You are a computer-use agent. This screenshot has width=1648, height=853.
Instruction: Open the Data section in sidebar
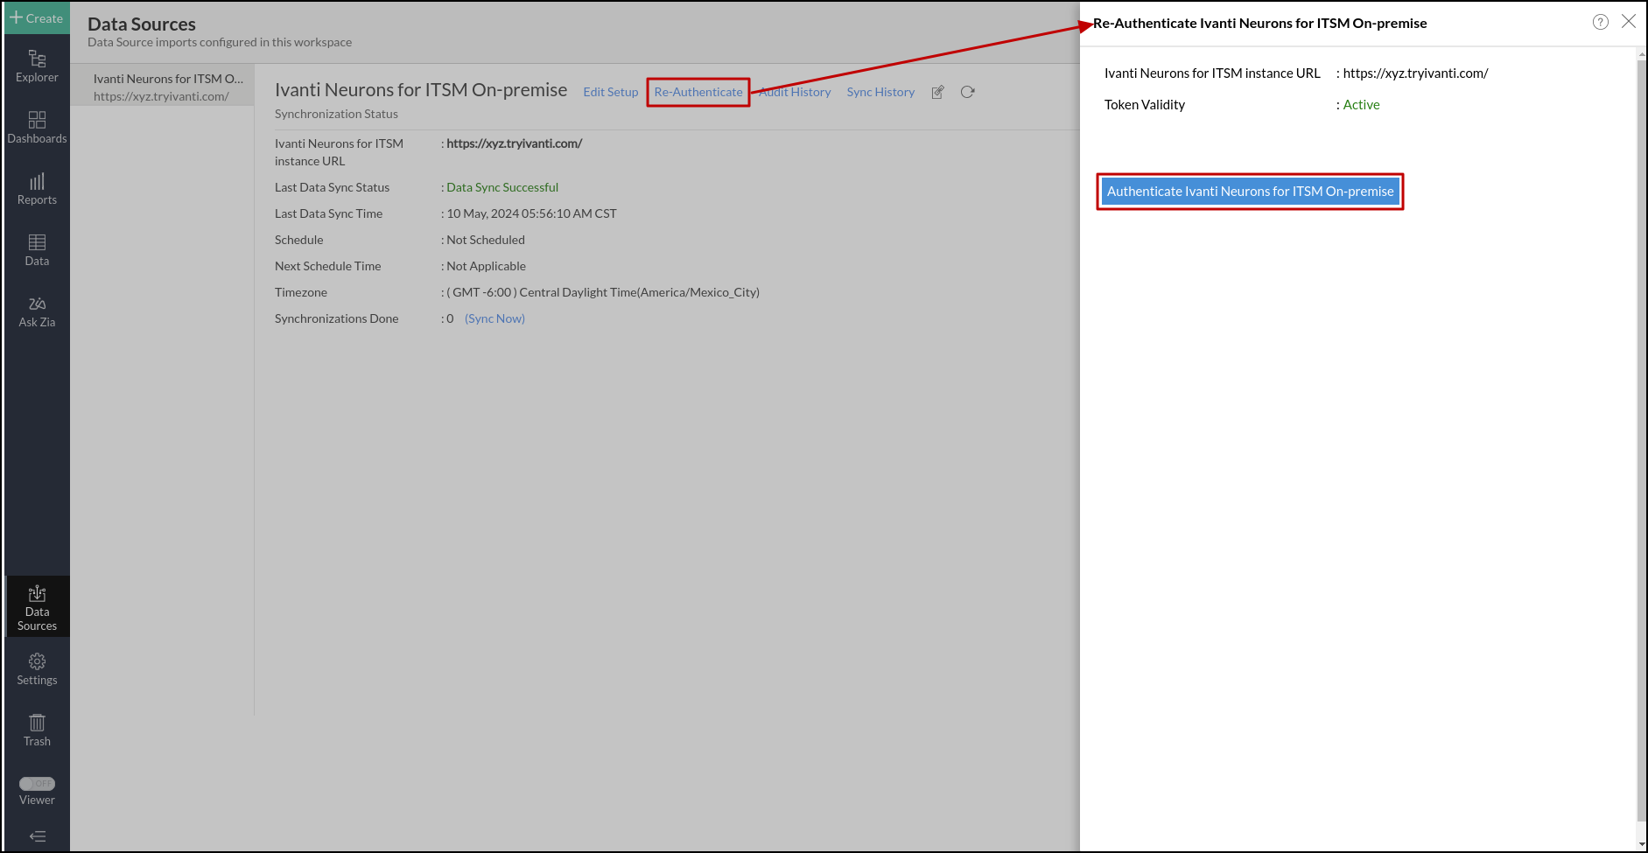point(36,249)
